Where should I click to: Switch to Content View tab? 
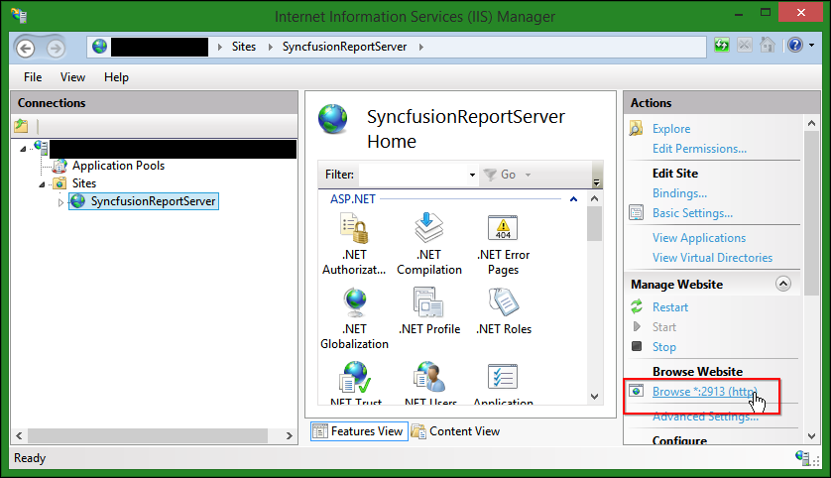[x=456, y=431]
